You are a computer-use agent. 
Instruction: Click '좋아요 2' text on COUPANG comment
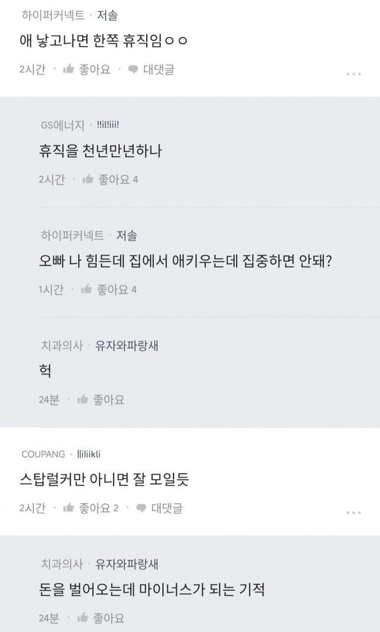click(99, 508)
